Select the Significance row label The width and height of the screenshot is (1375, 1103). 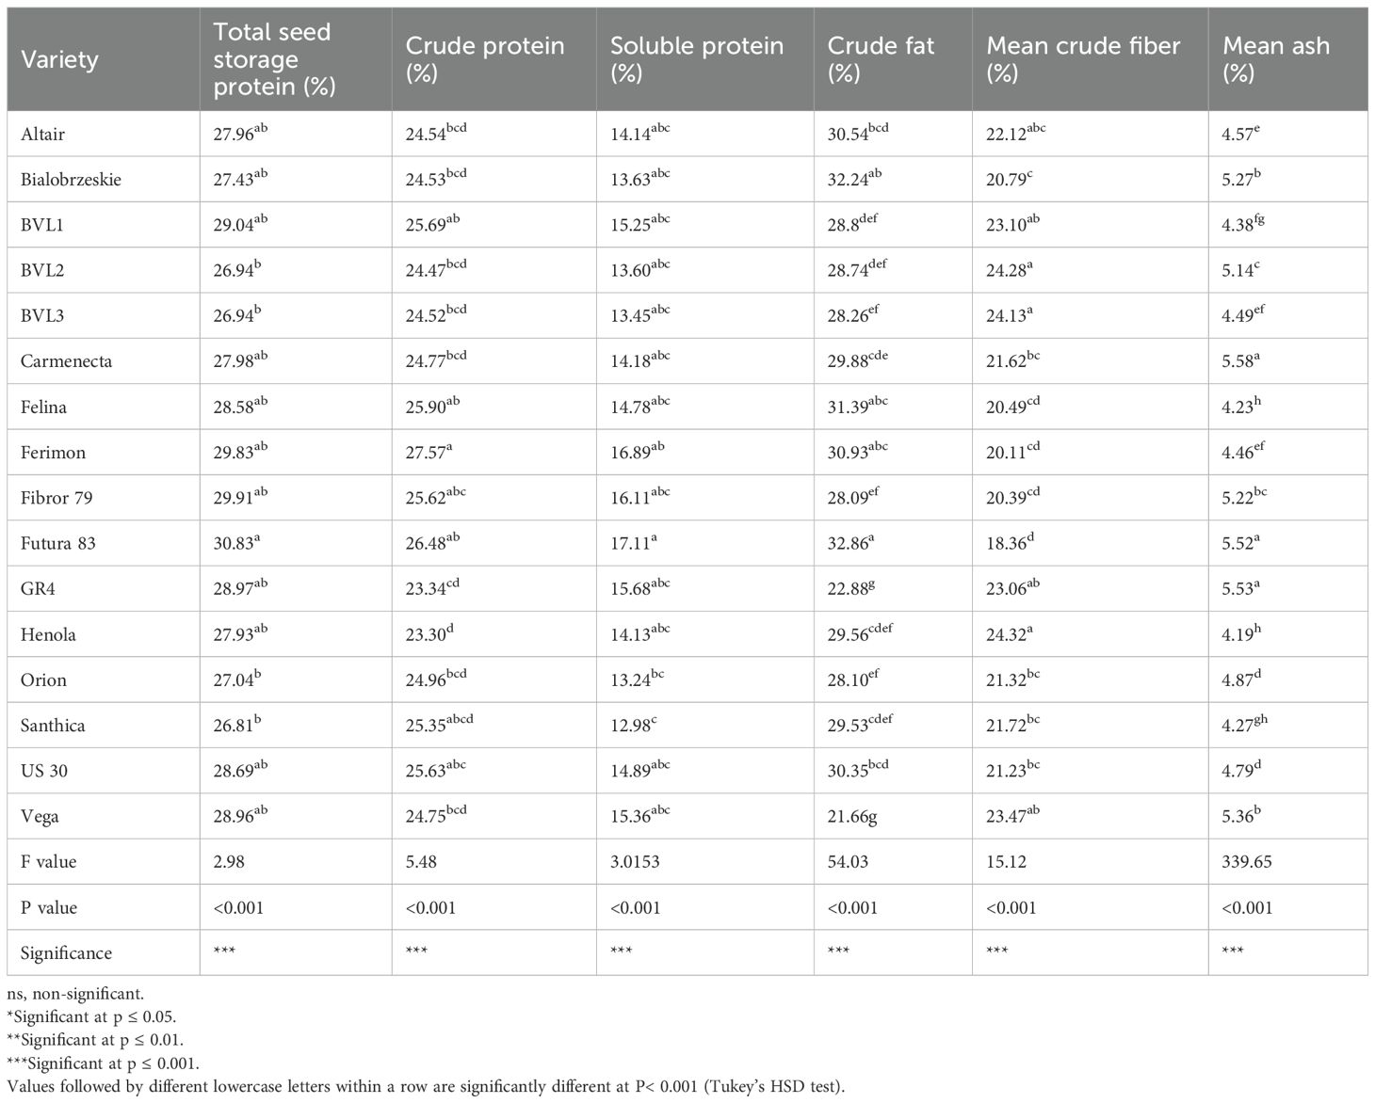66,953
